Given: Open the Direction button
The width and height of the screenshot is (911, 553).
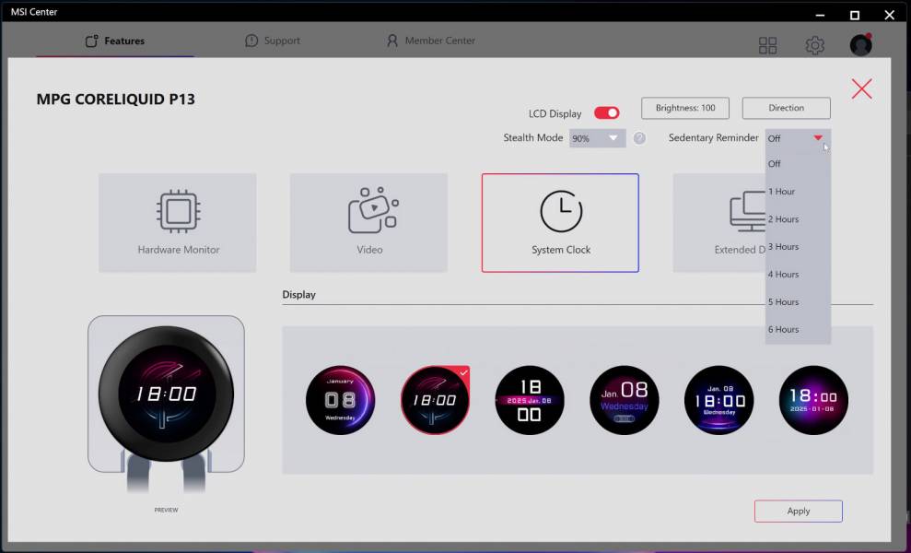Looking at the screenshot, I should (786, 108).
